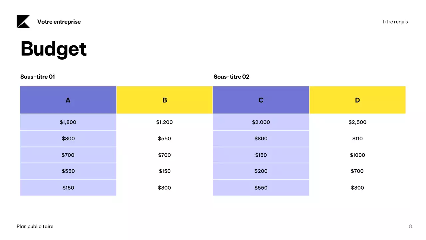Click the purple column C header cell
The image size is (426, 240).
click(261, 100)
